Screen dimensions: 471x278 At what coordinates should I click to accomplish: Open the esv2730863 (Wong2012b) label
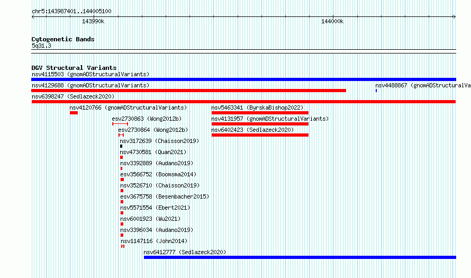[x=147, y=119]
